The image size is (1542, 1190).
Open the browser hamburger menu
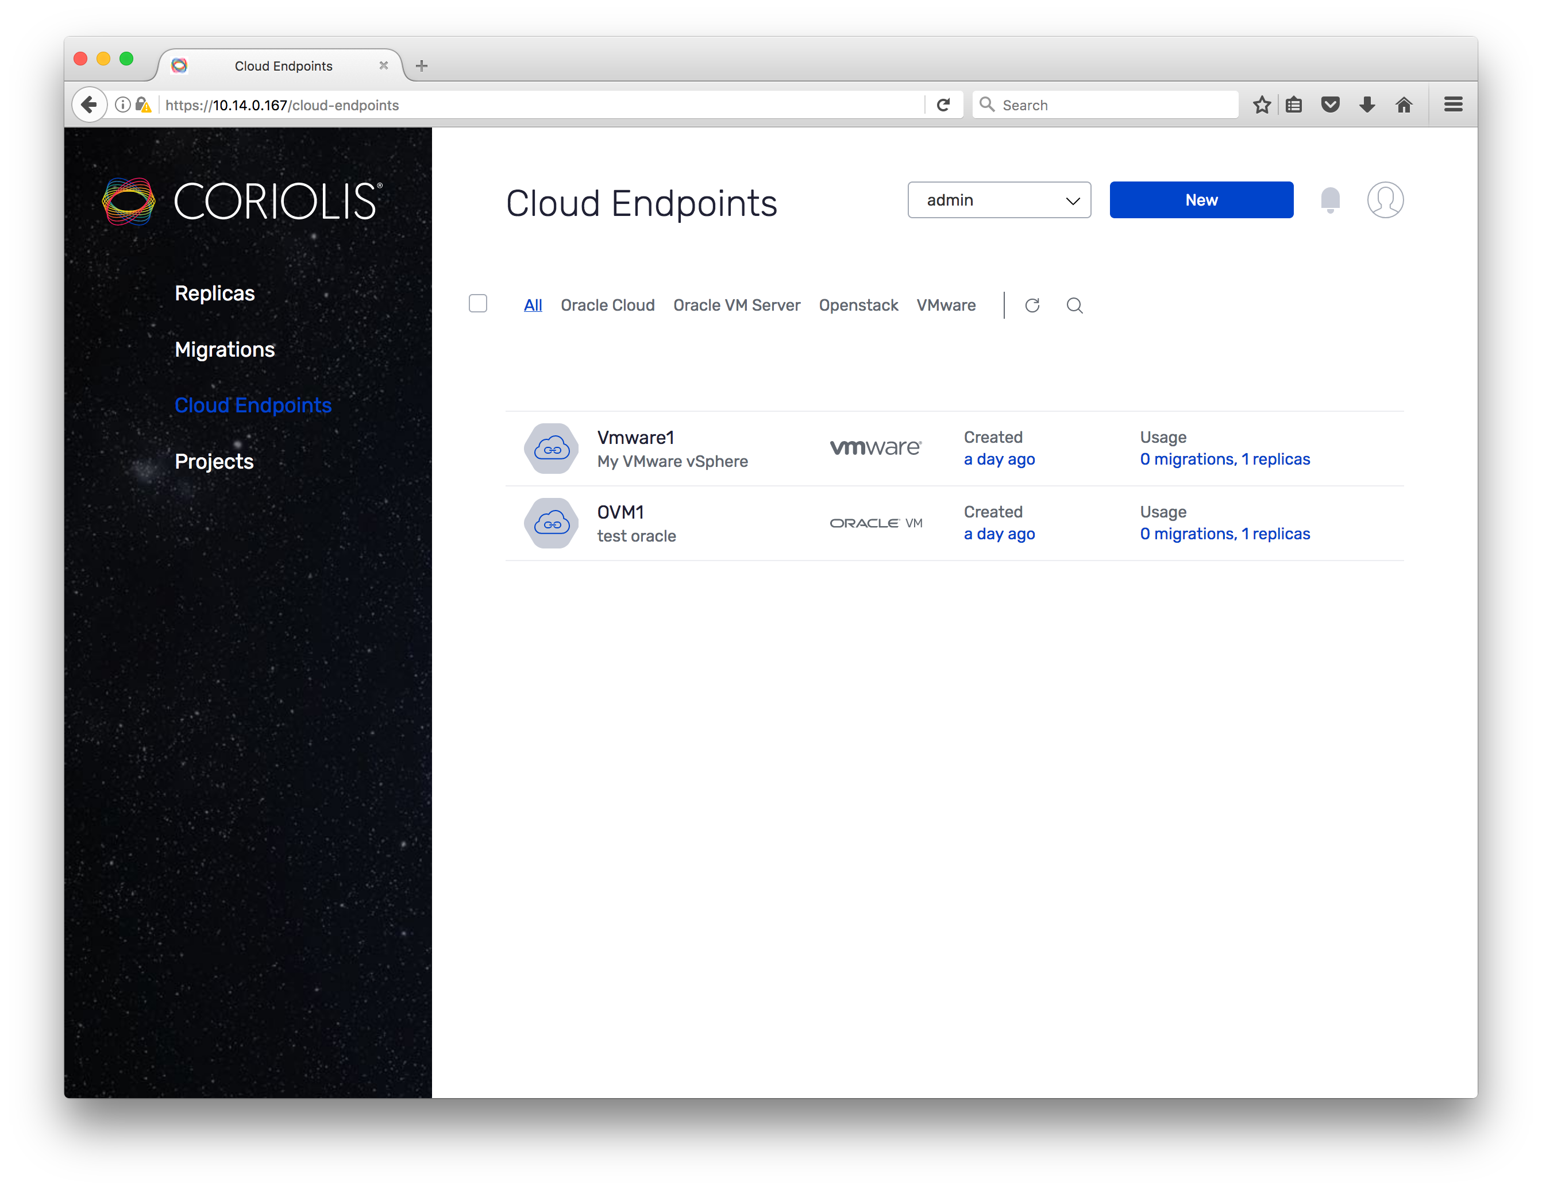click(x=1452, y=105)
